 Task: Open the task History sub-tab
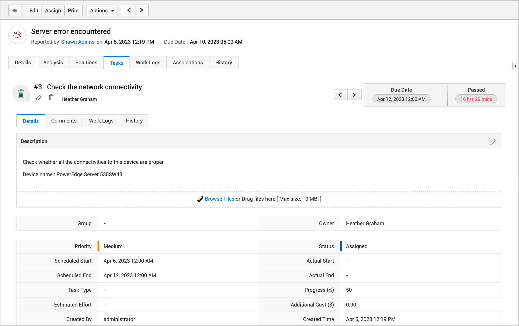click(x=134, y=121)
